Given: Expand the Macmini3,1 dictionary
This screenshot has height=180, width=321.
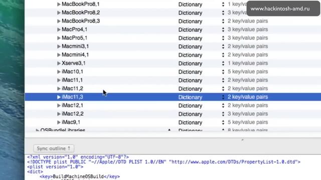Looking at the screenshot, I should [x=59, y=46].
